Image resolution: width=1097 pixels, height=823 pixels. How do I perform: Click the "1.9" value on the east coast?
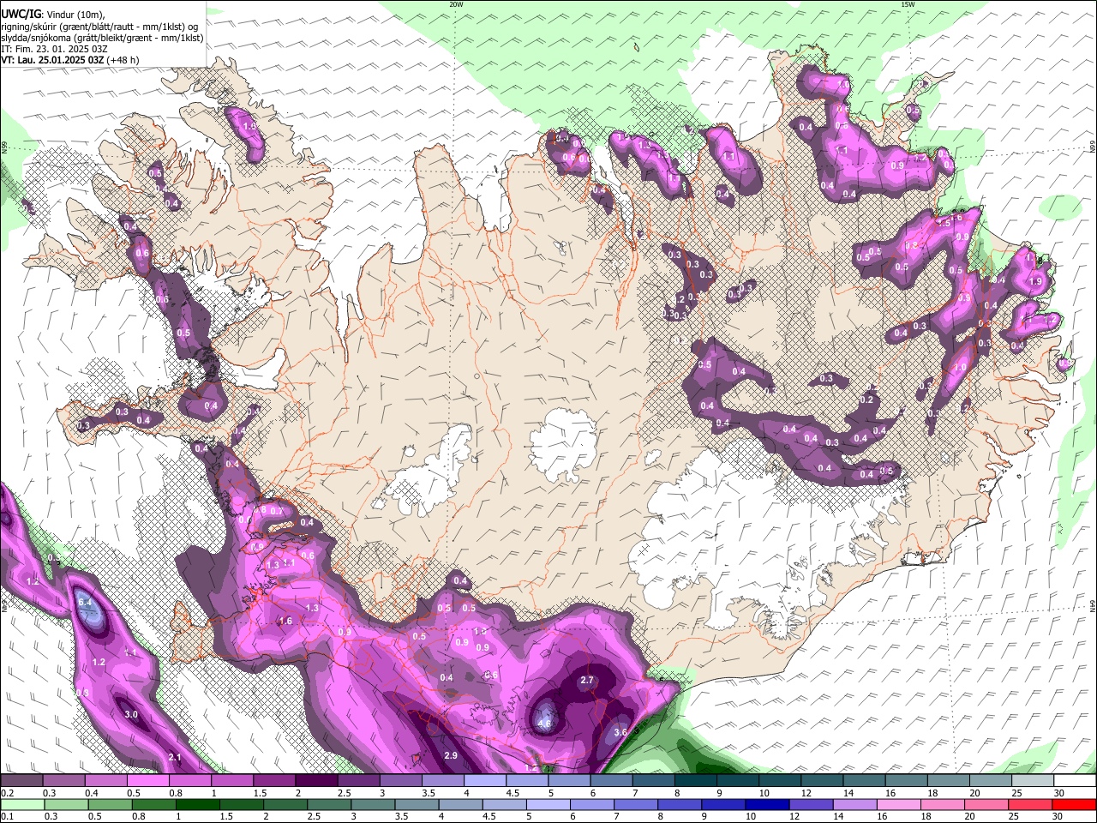click(1035, 281)
